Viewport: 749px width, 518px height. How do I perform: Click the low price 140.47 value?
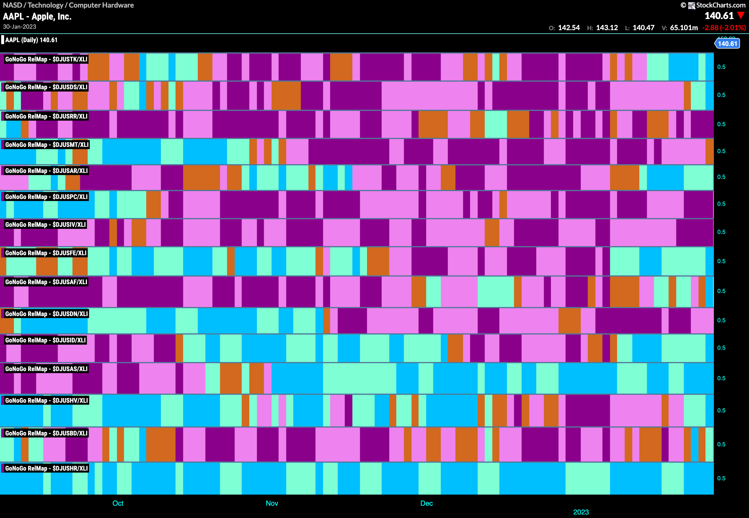click(644, 28)
